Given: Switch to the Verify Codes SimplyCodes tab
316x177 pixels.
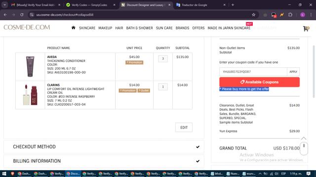Looking at the screenshot, I should [89, 5].
